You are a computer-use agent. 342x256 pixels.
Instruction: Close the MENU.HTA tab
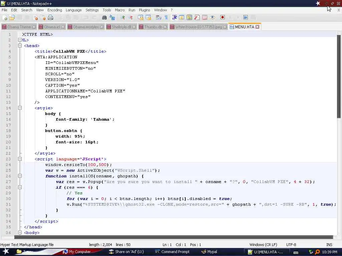click(x=258, y=27)
